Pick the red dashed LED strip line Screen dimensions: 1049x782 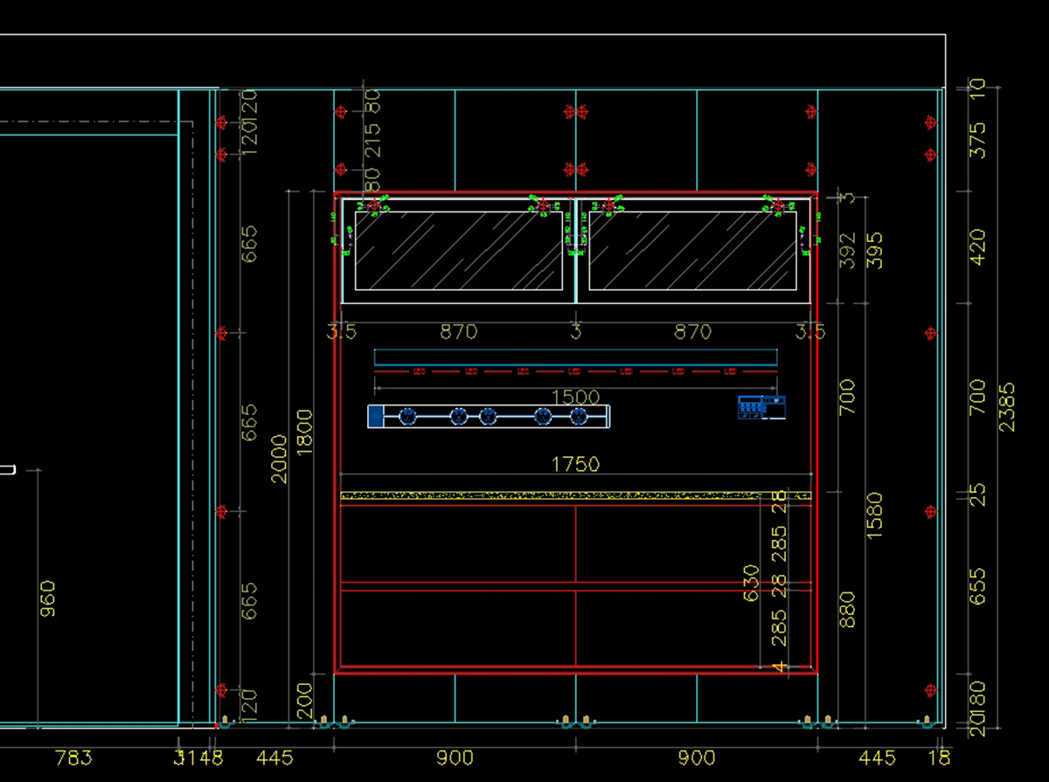(575, 371)
